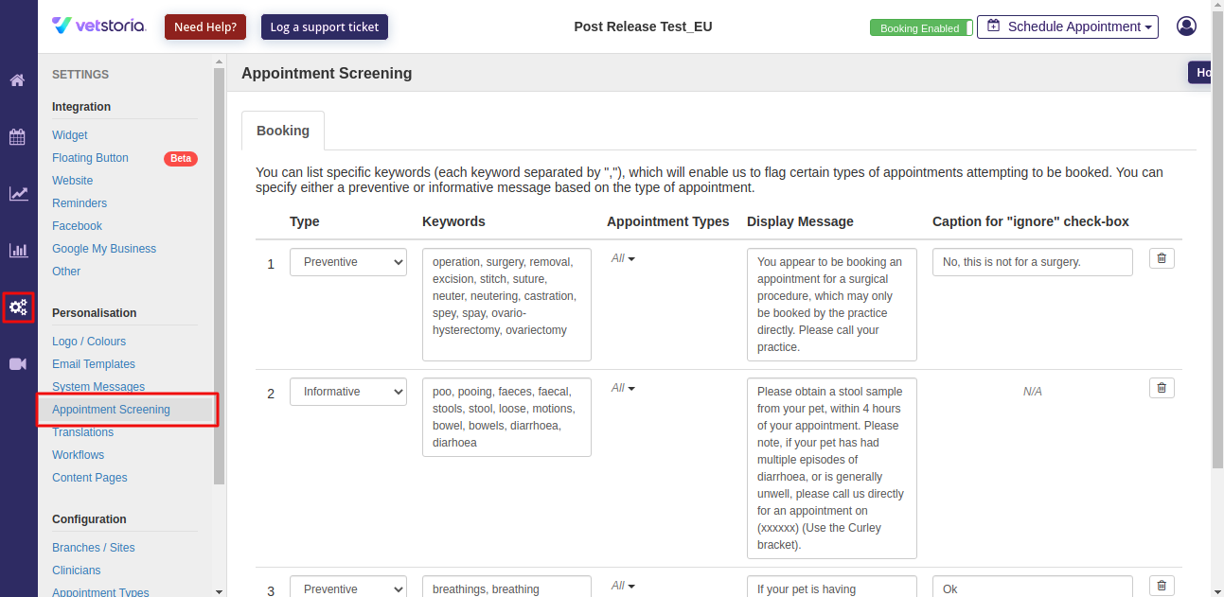Open System Messages link
This screenshot has height=597, width=1224.
(98, 387)
